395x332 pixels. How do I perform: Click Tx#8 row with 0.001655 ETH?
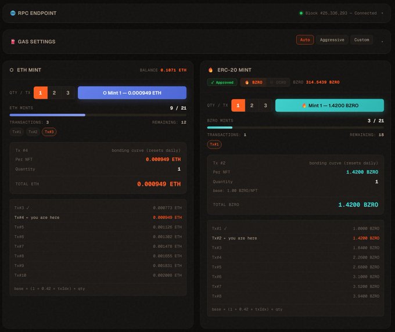(98, 256)
